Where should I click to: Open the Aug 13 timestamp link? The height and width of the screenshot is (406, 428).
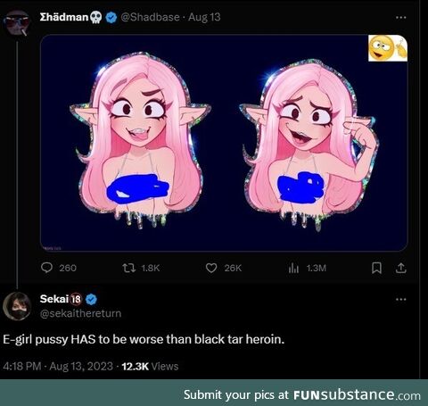[204, 17]
